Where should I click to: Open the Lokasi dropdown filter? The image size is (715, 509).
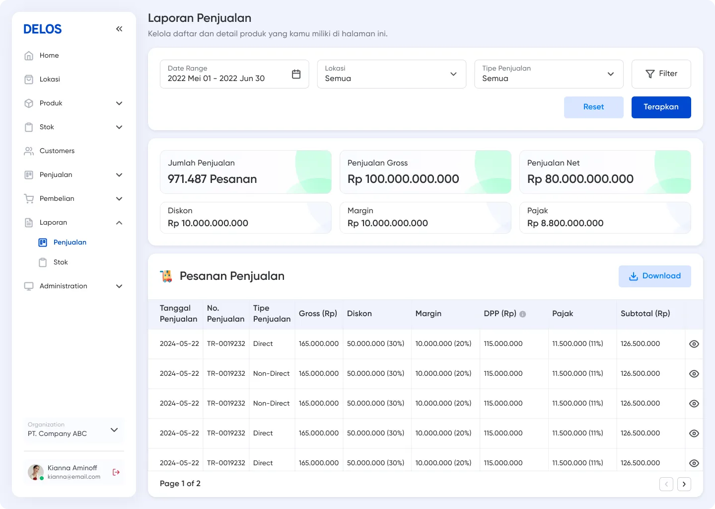(x=392, y=74)
